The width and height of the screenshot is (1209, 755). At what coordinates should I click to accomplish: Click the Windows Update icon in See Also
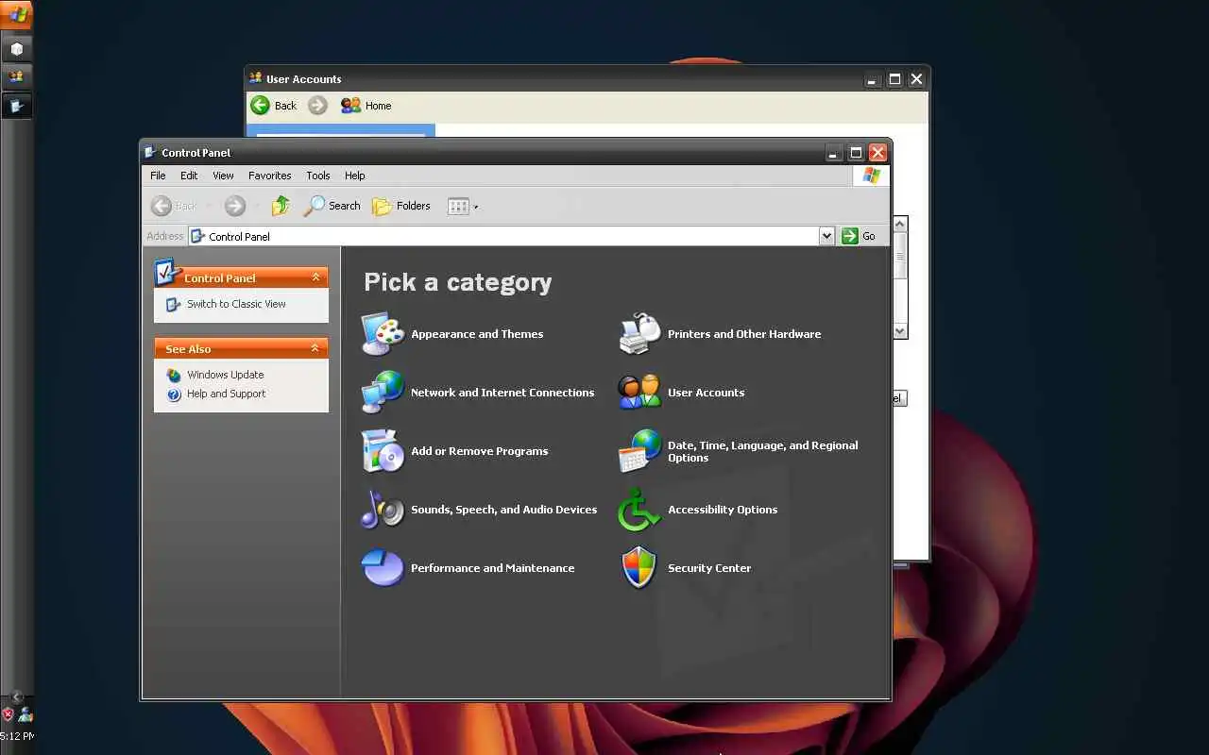coord(174,375)
